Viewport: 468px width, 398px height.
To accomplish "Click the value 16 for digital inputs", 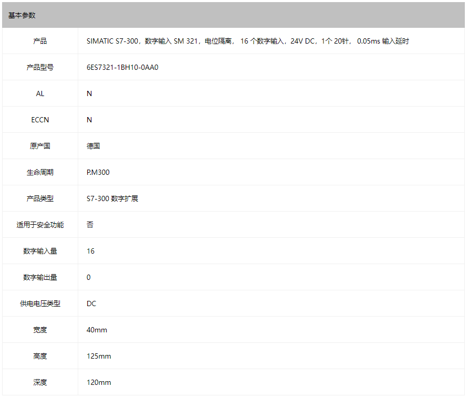I will pyautogui.click(x=90, y=251).
